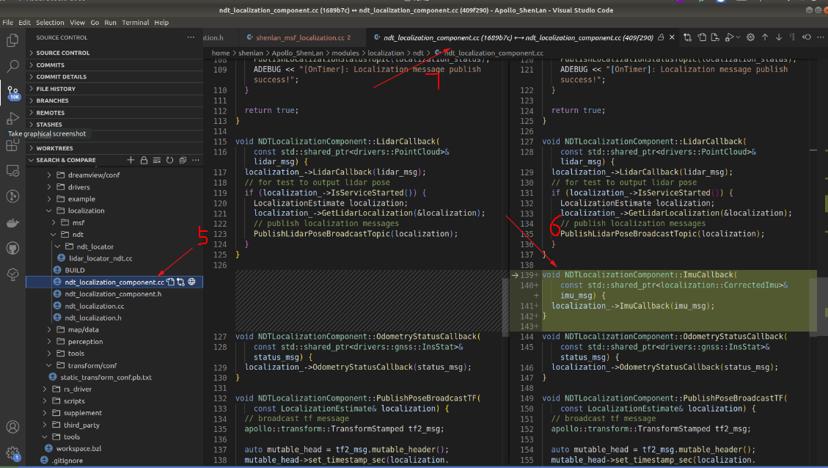The height and width of the screenshot is (468, 828).
Task: Open the Search view in activity bar
Action: 12,67
